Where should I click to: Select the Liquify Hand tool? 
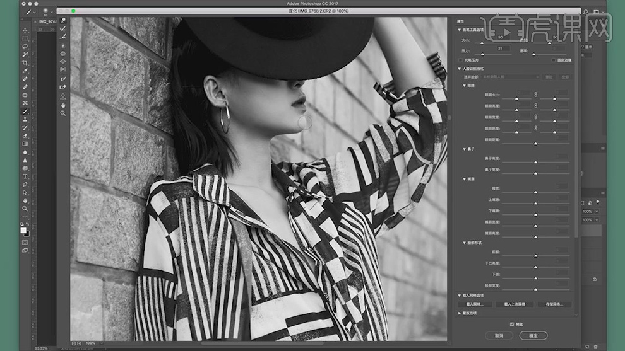click(63, 105)
